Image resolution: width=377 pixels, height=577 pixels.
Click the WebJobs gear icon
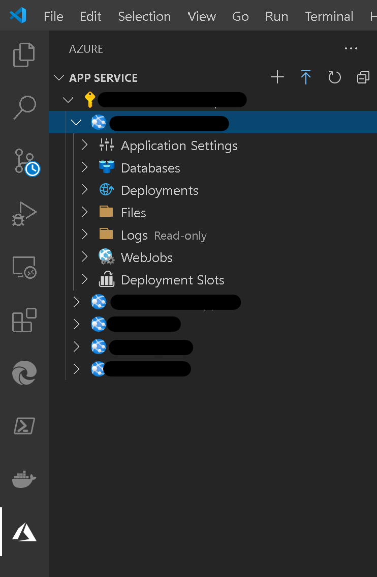point(107,256)
